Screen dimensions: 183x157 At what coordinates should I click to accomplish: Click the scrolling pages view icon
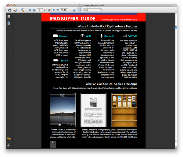[x=74, y=10]
